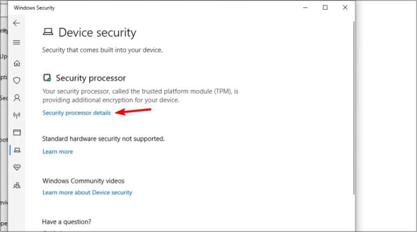417x232 pixels.
Task: Select Device security laptop icon in sidebar
Action: (17, 149)
